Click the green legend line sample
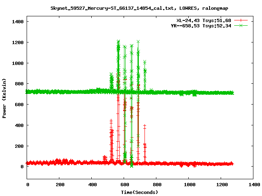The height and width of the screenshot is (196, 262). click(241, 25)
